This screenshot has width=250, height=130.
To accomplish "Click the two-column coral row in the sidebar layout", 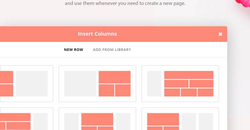I will coord(189,84).
